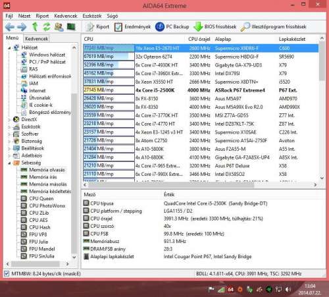
Task: Select FPU VP8 benchmark
Action: point(38,234)
